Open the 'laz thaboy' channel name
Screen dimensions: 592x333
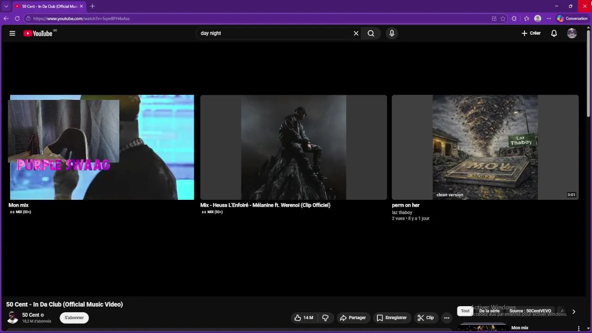click(x=402, y=212)
